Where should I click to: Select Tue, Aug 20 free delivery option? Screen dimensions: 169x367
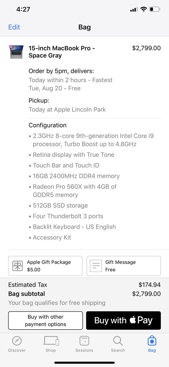pyautogui.click(x=55, y=88)
